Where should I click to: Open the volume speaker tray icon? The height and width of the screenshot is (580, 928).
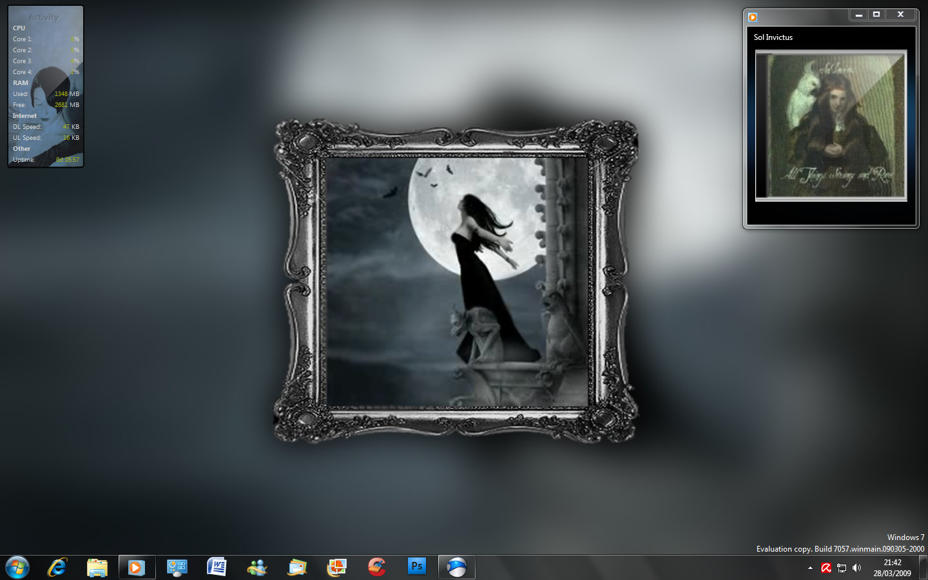coord(856,568)
